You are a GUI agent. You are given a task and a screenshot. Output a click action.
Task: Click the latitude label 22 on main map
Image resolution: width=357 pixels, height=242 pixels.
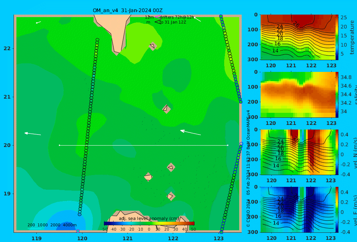(x=7, y=49)
